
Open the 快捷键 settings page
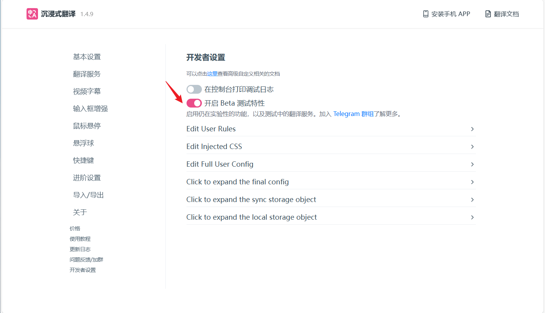pos(83,160)
